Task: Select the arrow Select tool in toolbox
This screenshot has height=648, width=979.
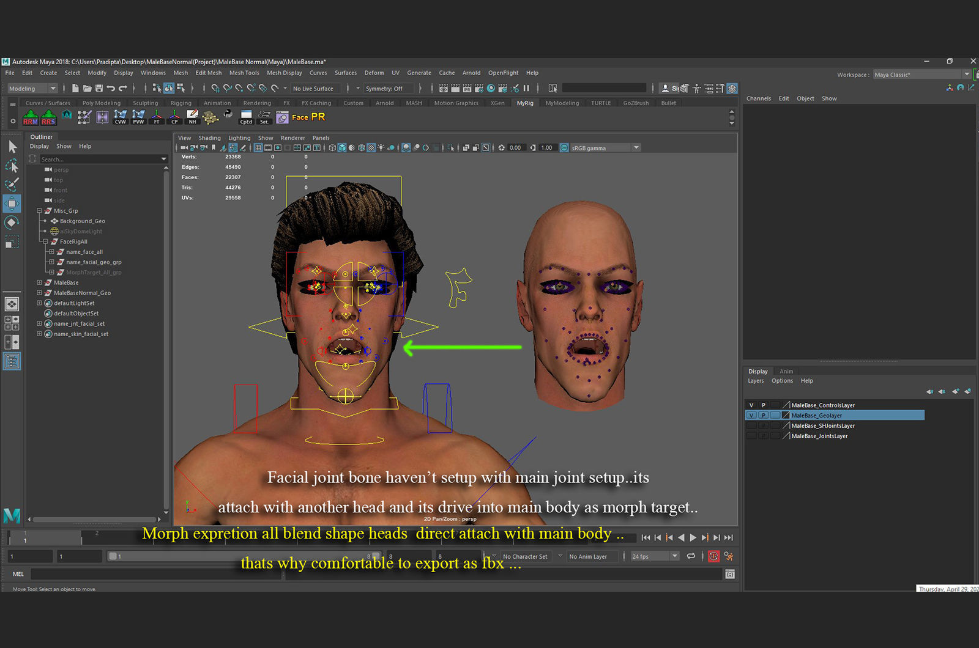Action: 12,147
